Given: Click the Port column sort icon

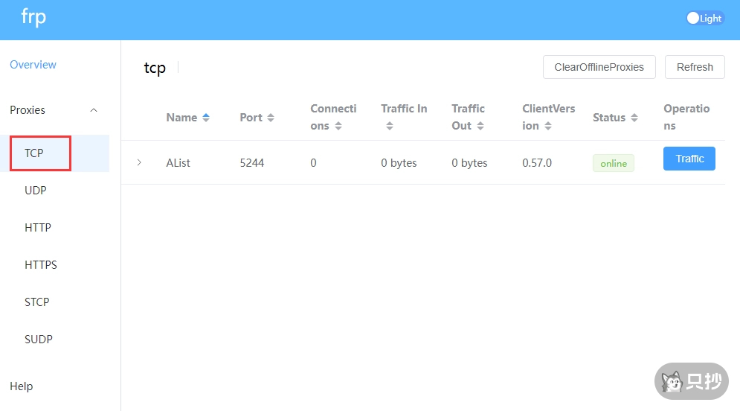Looking at the screenshot, I should [x=271, y=118].
